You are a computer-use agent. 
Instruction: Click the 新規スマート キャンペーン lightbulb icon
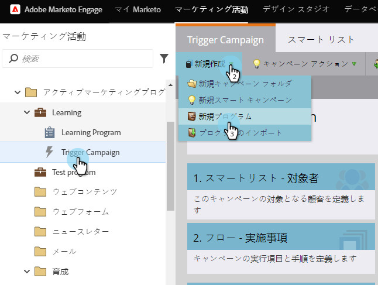click(192, 100)
